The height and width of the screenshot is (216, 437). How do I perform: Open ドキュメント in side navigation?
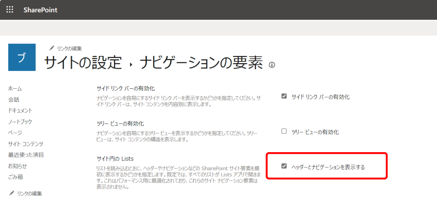pyautogui.click(x=20, y=111)
